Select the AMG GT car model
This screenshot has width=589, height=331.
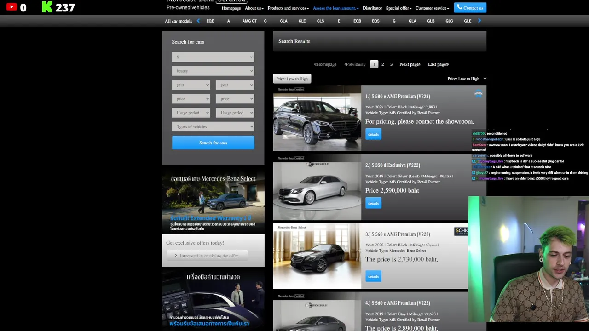(x=249, y=21)
